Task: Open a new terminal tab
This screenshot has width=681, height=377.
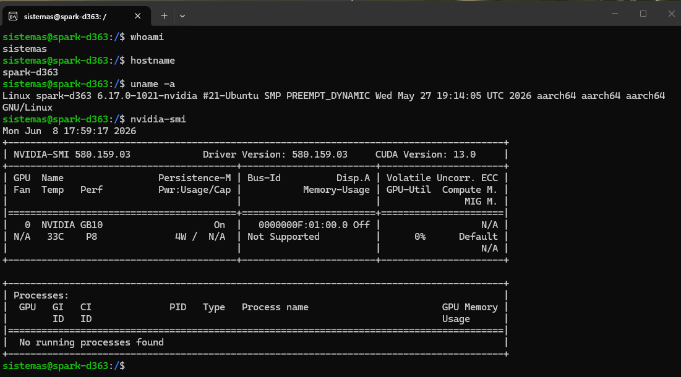Action: (x=164, y=16)
